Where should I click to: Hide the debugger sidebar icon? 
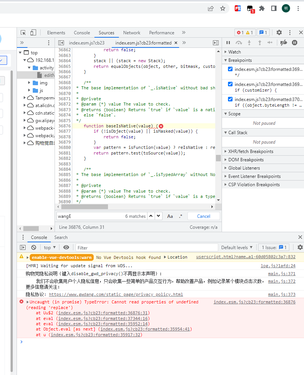(216, 43)
